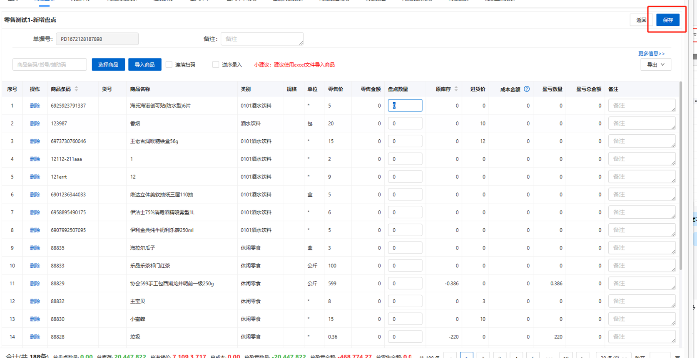Click the 导入商品 button
Screen dimensions: 697x358
145,64
